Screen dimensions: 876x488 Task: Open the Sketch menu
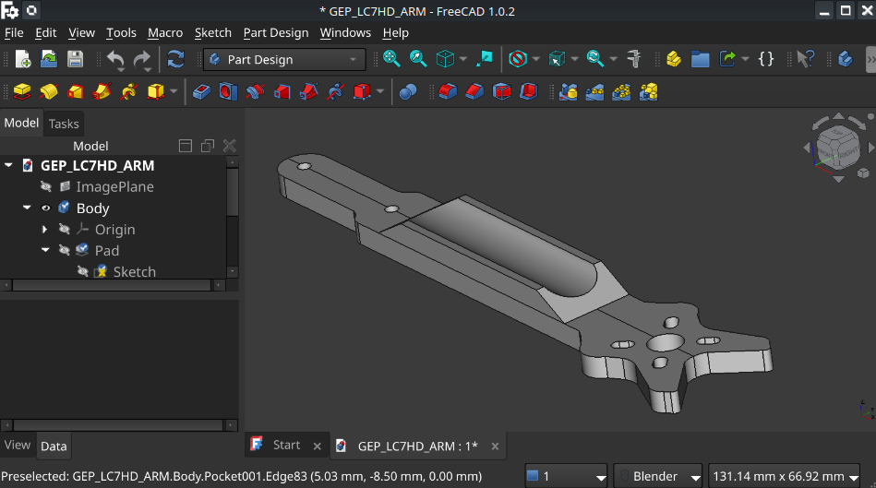coord(212,32)
